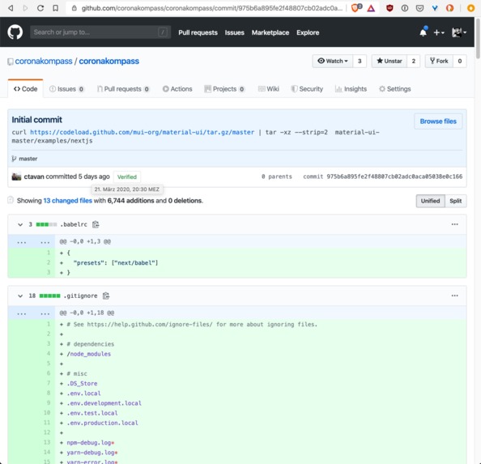Image resolution: width=481 pixels, height=464 pixels.
Task: Switch to the Actions tab
Action: (x=177, y=89)
